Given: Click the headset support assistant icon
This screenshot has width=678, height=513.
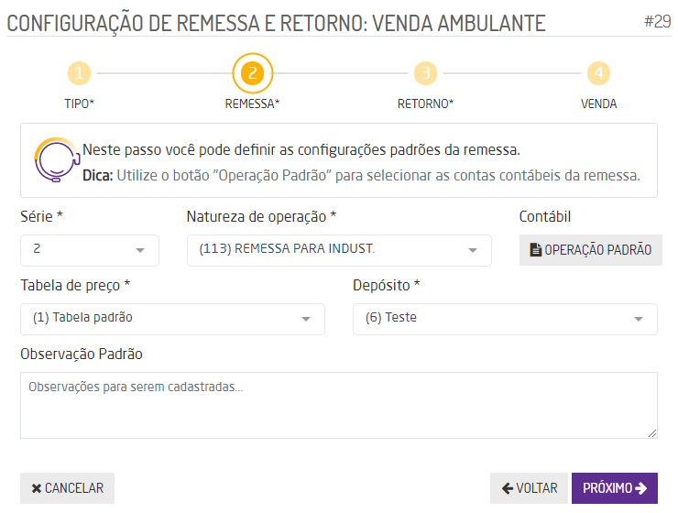Looking at the screenshot, I should (53, 159).
